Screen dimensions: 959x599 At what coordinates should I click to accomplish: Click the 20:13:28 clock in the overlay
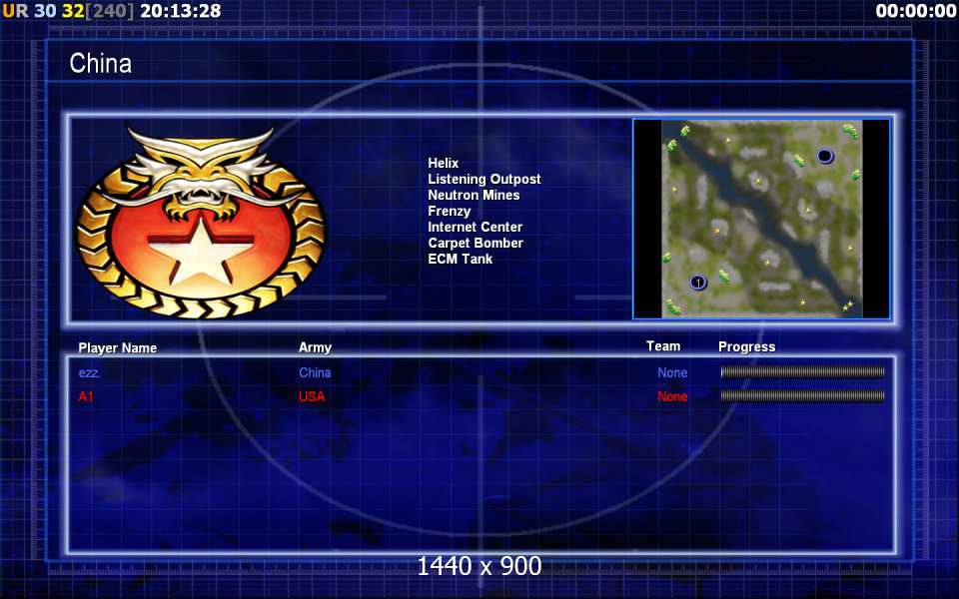coord(181,11)
